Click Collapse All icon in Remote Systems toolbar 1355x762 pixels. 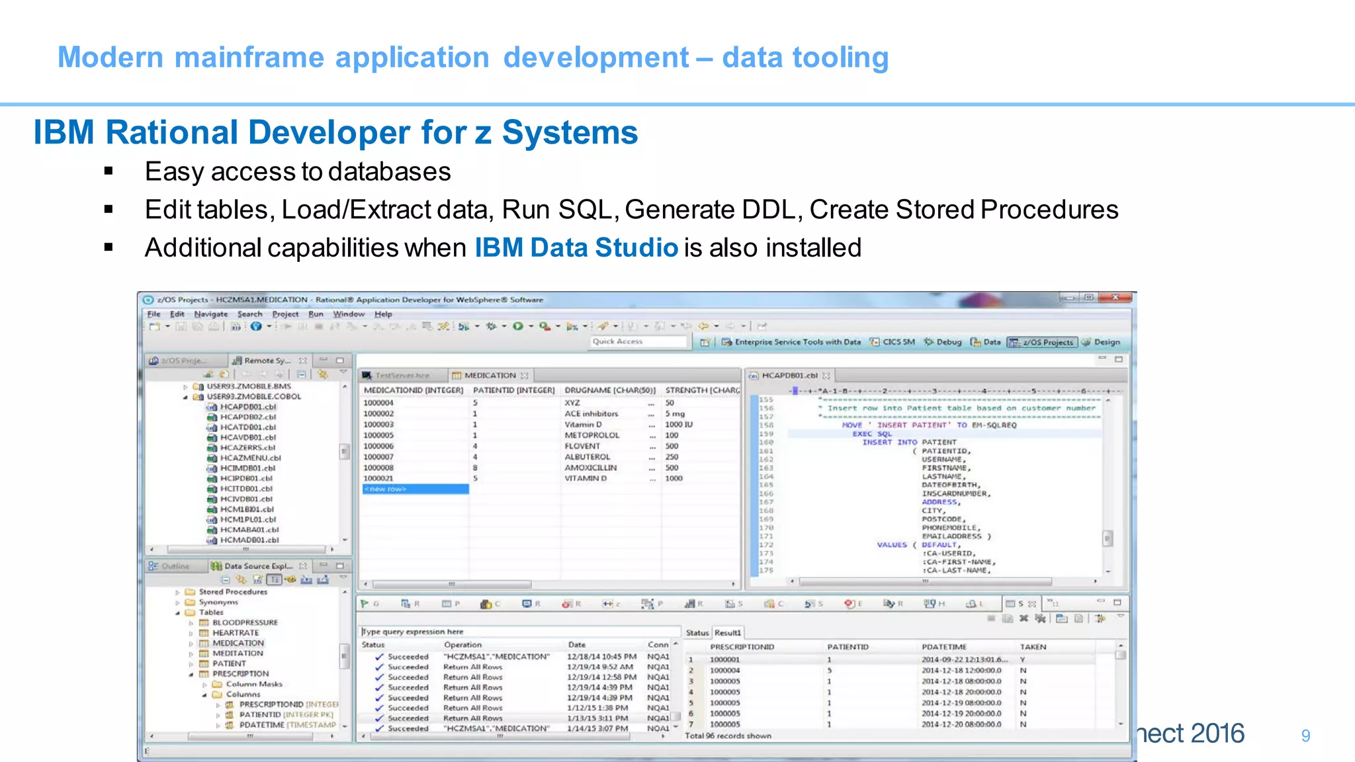[x=302, y=374]
